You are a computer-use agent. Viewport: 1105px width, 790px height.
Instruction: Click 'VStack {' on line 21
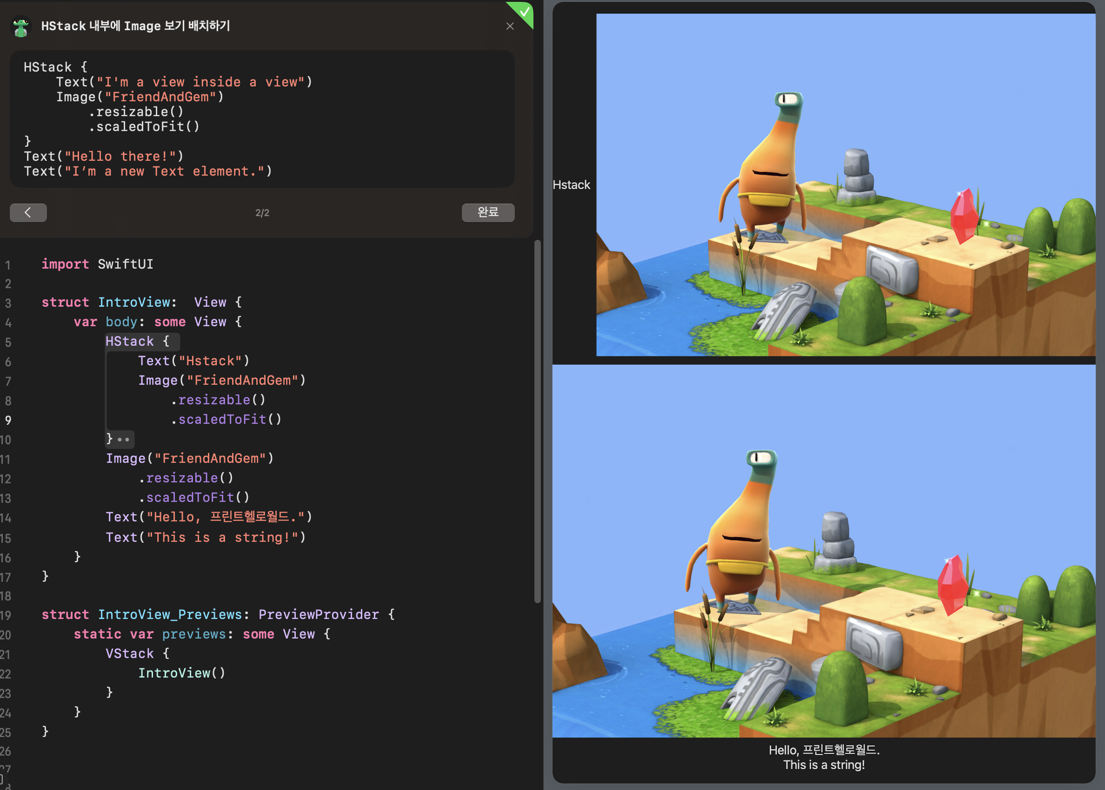point(138,654)
